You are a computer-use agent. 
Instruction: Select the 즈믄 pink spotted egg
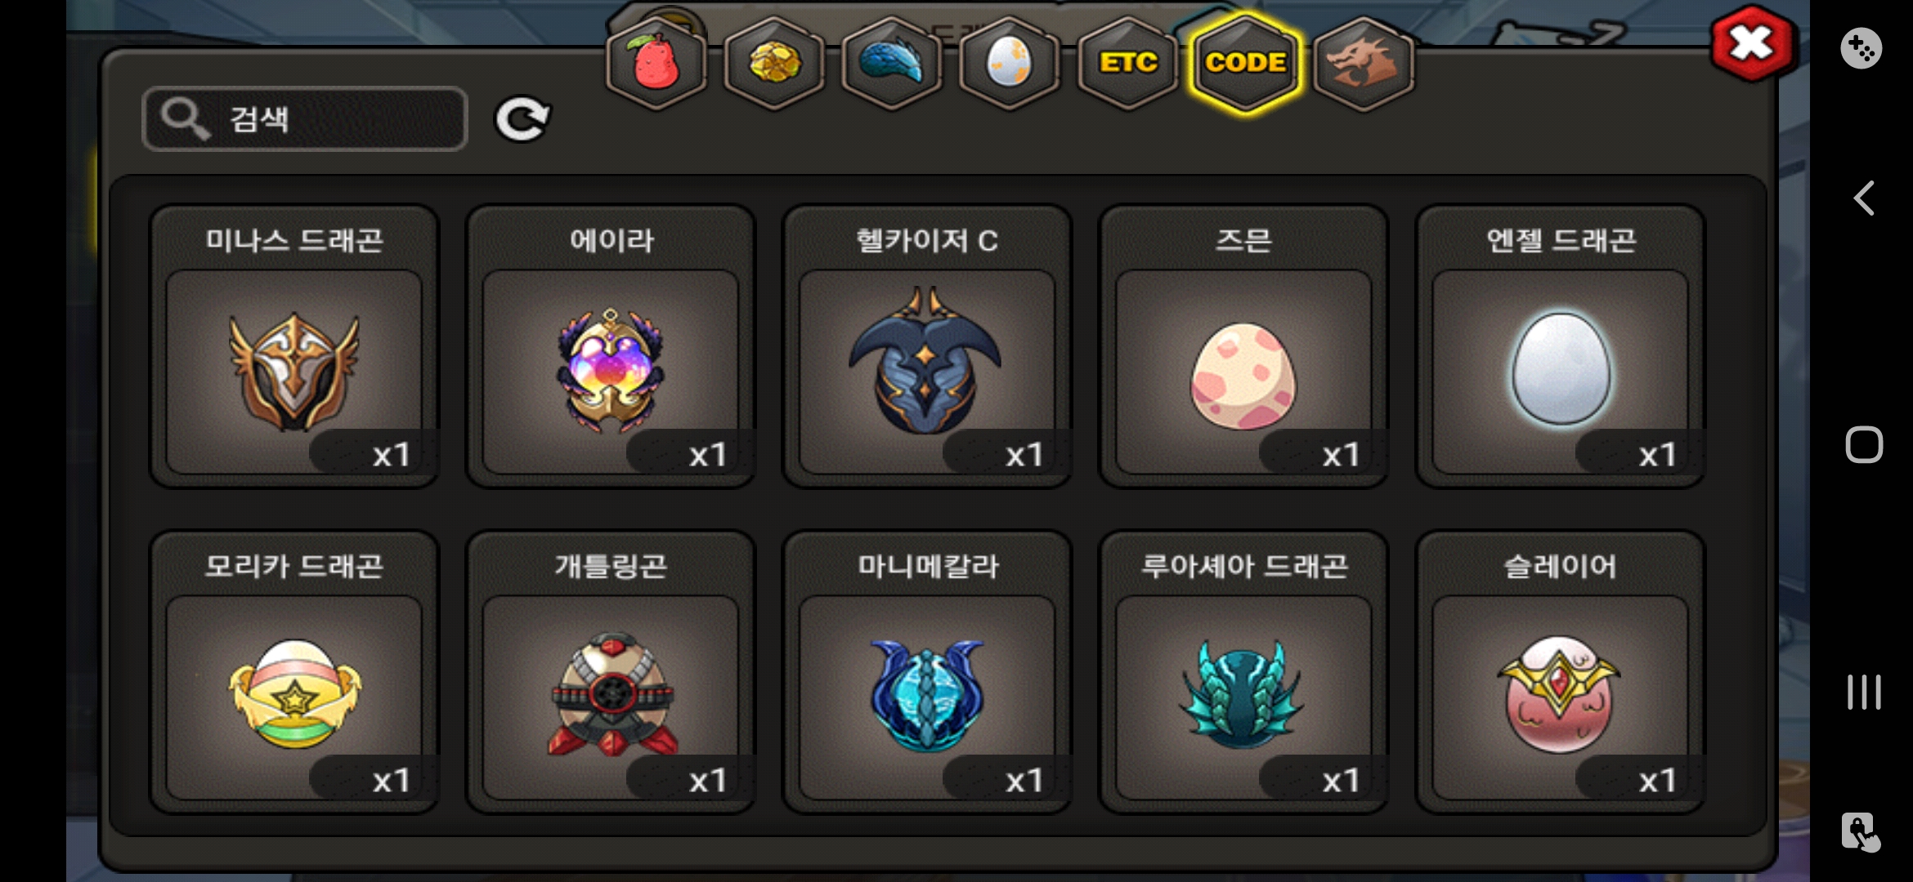(x=1243, y=346)
